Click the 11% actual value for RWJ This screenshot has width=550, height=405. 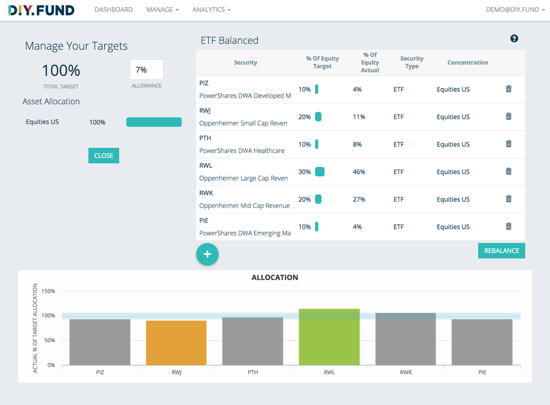[x=359, y=117]
